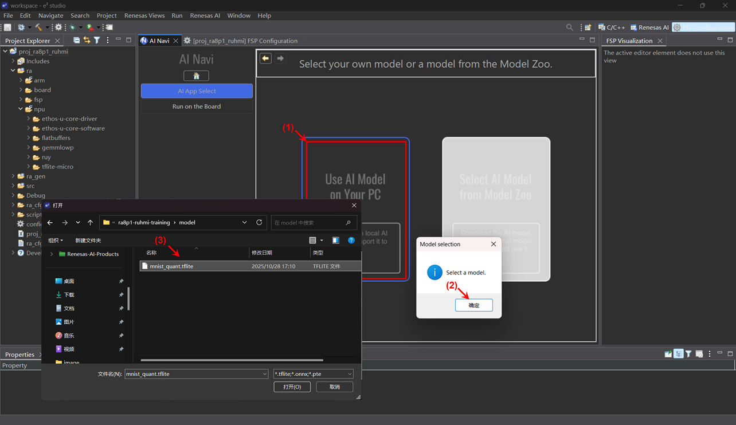Expand the Includes node
Image resolution: width=736 pixels, height=425 pixels.
tap(13, 61)
